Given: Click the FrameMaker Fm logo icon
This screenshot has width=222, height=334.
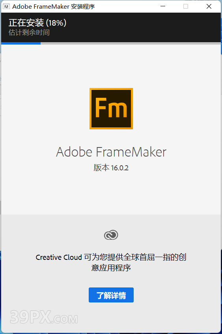Looking at the screenshot, I should coord(111,108).
